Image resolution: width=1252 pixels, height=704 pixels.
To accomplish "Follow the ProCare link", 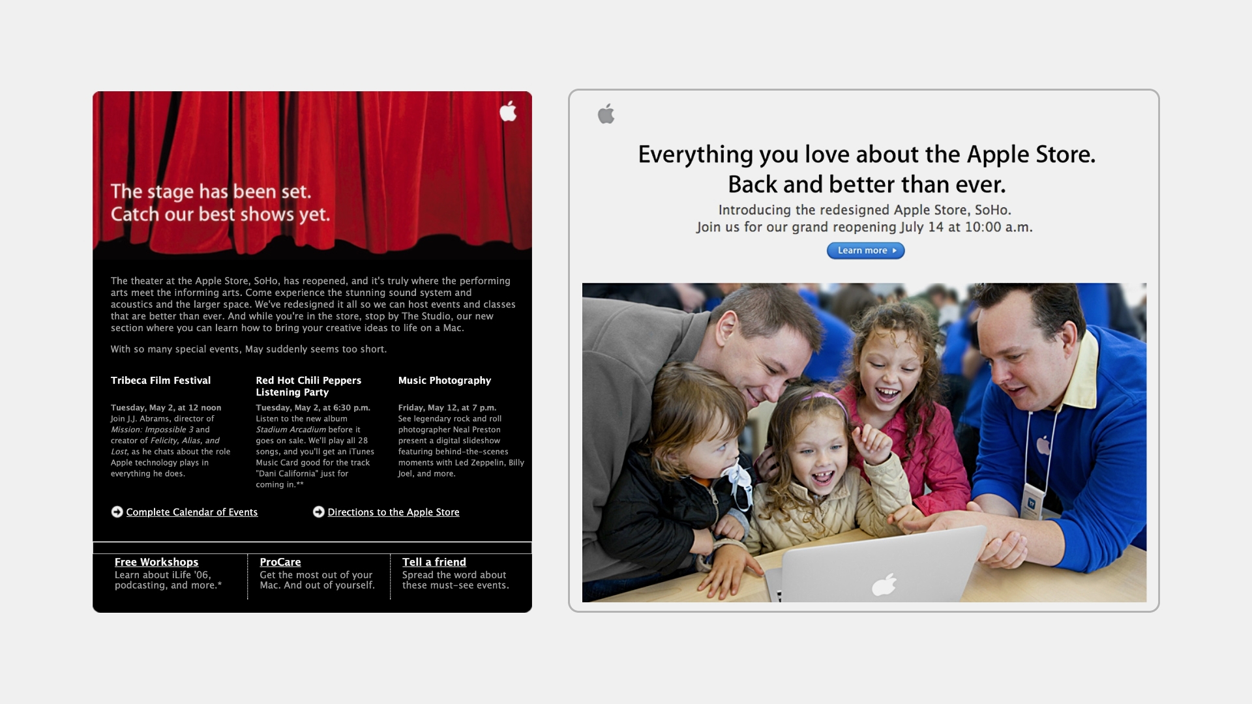I will pos(280,562).
